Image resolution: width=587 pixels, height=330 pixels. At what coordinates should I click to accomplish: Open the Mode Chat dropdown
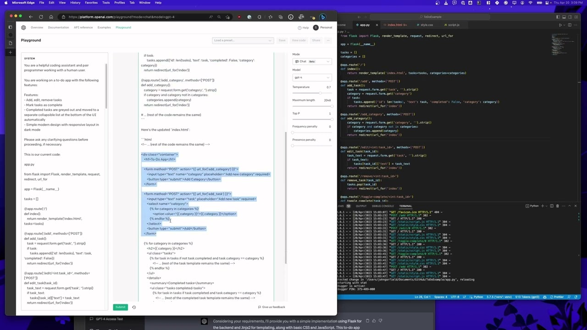point(312,61)
